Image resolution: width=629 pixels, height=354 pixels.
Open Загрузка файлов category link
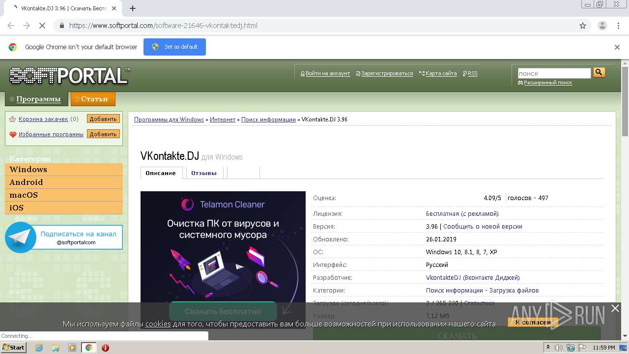tap(514, 291)
